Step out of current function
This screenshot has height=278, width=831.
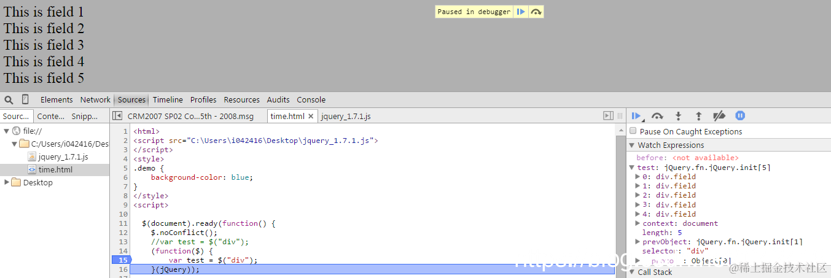[x=698, y=116]
